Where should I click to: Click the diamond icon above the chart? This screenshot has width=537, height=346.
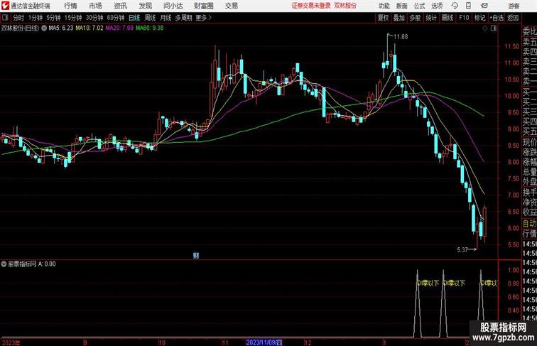point(485,28)
